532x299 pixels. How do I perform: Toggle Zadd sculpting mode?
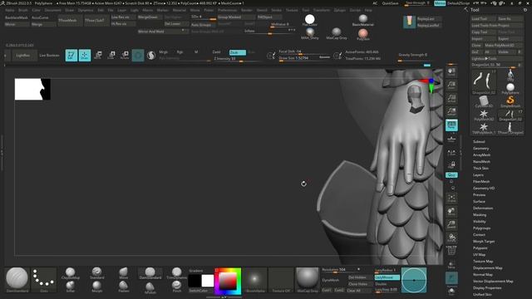216,52
